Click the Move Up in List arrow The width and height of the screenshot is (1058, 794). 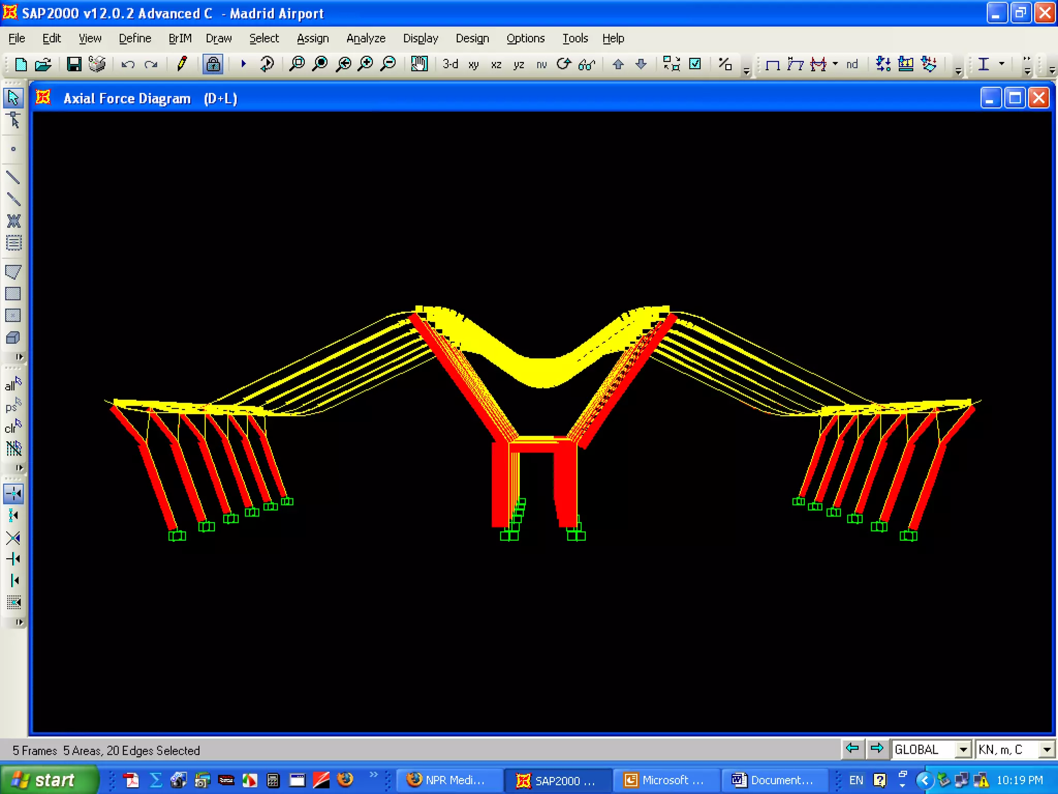point(618,64)
